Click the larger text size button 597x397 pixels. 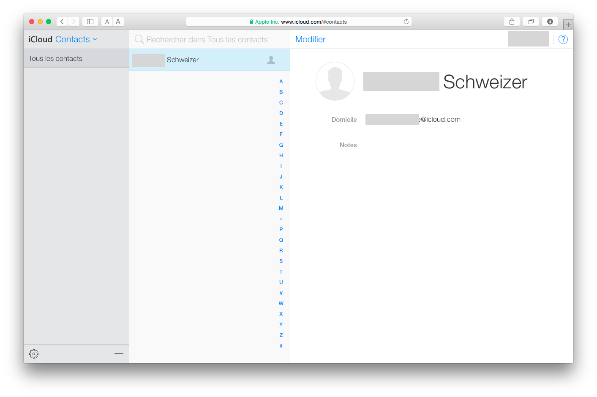click(118, 22)
